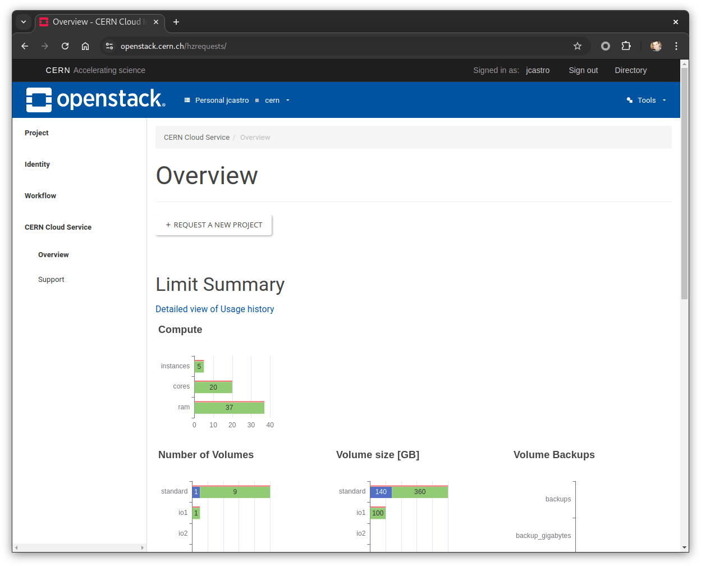This screenshot has width=701, height=566.
Task: Click the Tools pie icon in the blue bar
Action: 629,100
